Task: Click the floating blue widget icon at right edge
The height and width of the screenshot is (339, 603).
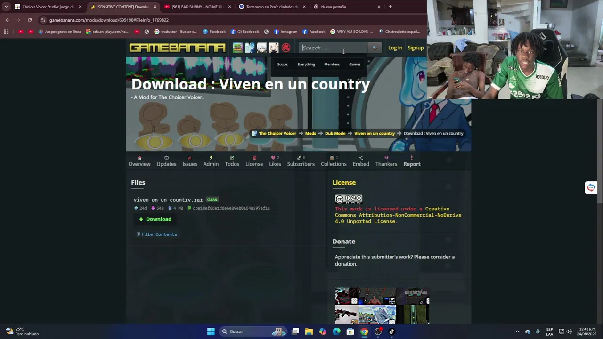Action: coord(591,187)
